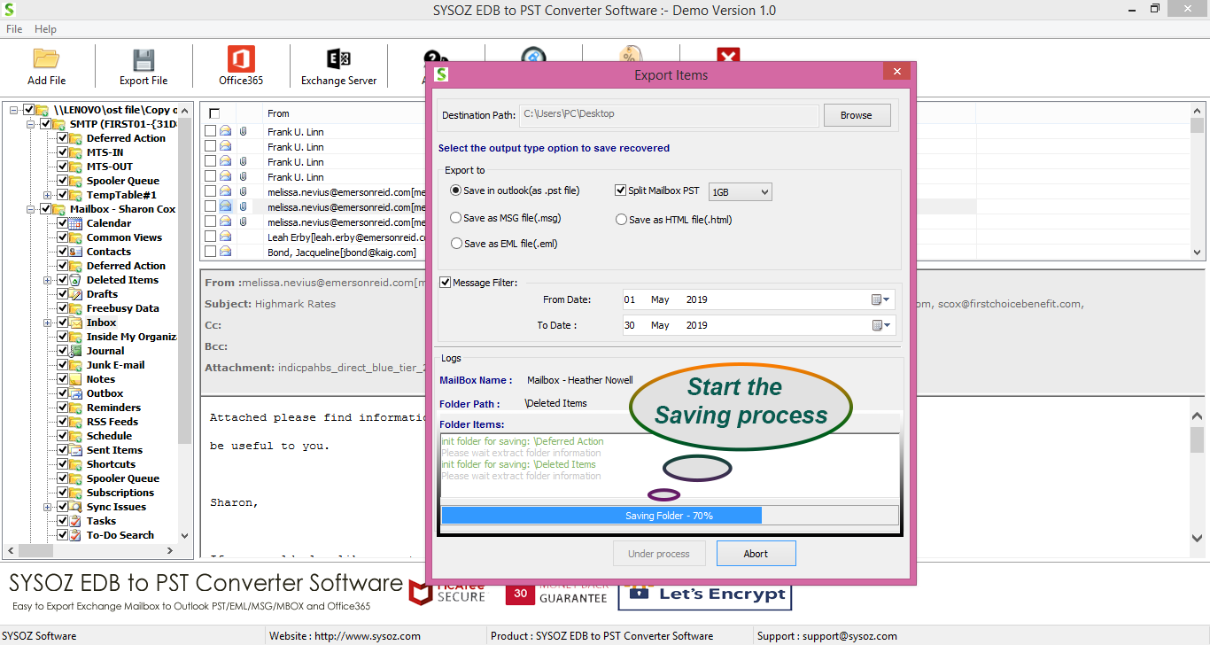Click the Deleted Items recycle bin icon

[76, 280]
